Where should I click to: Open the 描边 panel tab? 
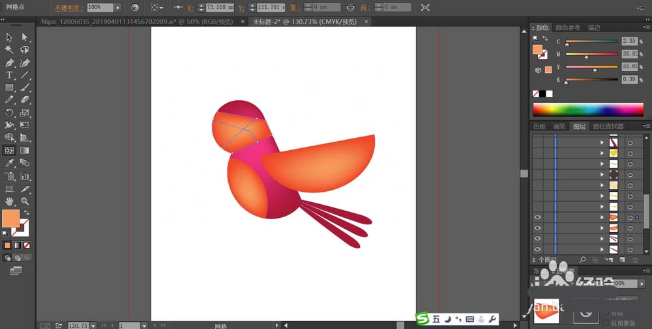[594, 28]
